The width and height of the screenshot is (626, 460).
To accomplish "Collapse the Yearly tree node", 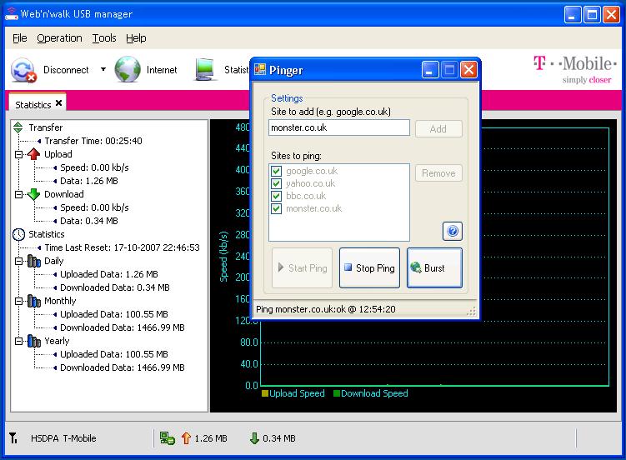I will (x=19, y=341).
